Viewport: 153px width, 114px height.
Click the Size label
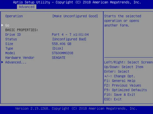[9, 44]
